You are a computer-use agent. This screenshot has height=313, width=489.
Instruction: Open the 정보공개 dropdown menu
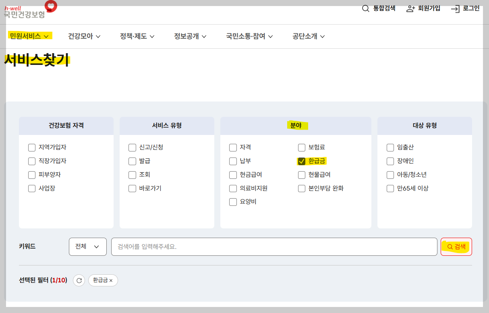click(190, 36)
